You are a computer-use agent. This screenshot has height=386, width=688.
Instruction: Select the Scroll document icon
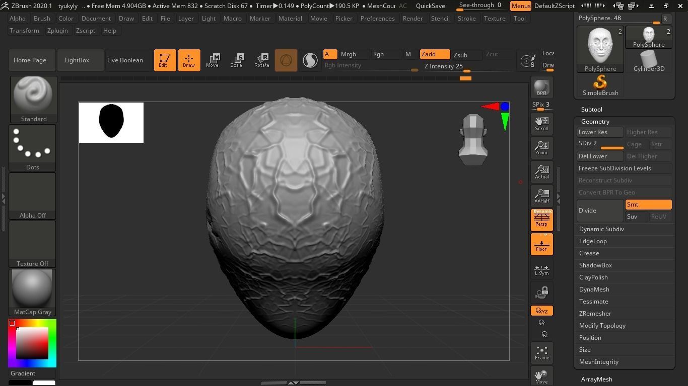541,124
